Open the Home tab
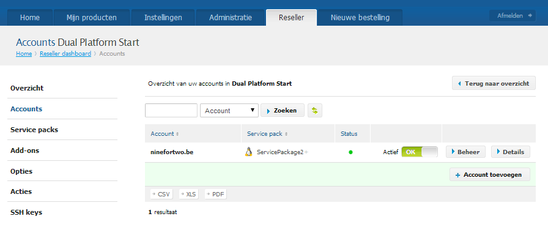This screenshot has height=230, width=548. [30, 18]
